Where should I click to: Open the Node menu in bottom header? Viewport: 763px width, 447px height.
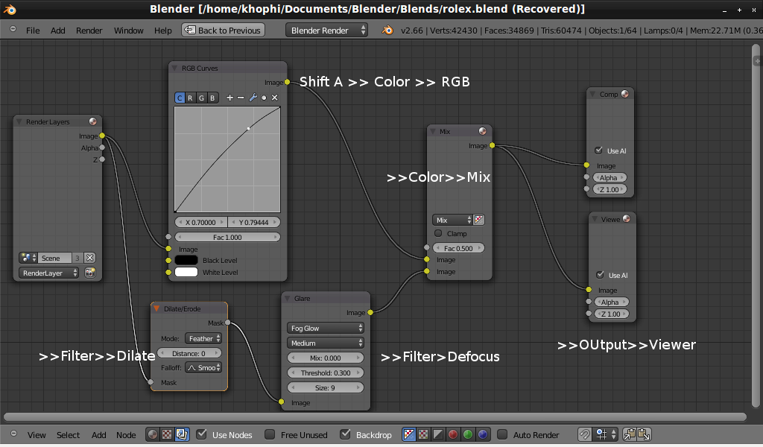126,434
